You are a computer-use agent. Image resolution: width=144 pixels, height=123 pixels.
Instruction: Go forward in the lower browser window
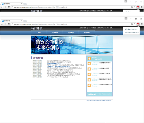pyautogui.click(x=5, y=24)
